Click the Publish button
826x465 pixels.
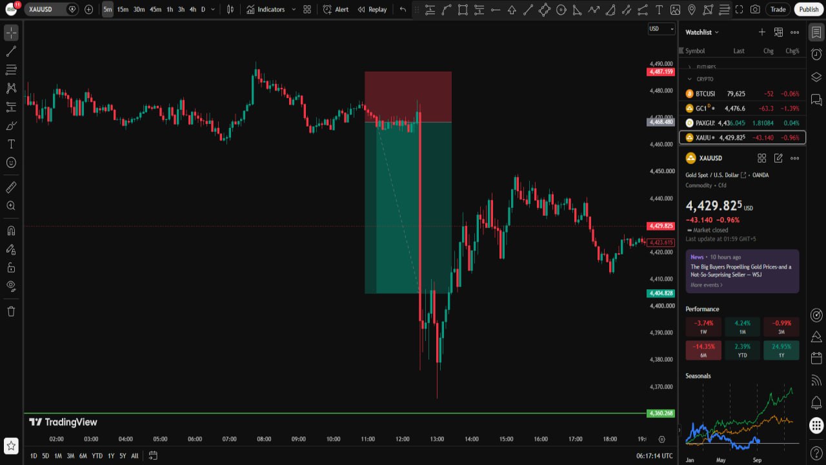click(809, 10)
